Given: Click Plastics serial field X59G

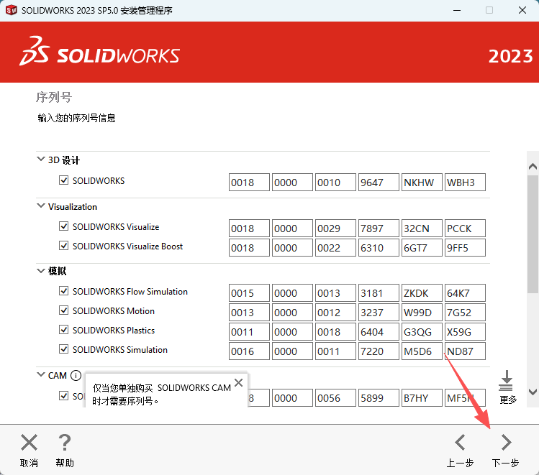Looking at the screenshot, I should [x=465, y=332].
